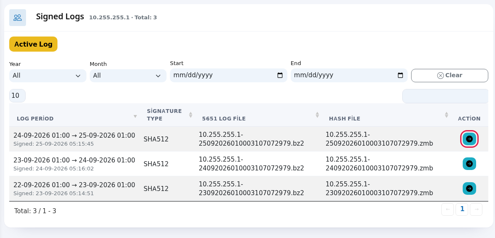Click the Active Log button
This screenshot has width=495, height=238.
(x=33, y=44)
